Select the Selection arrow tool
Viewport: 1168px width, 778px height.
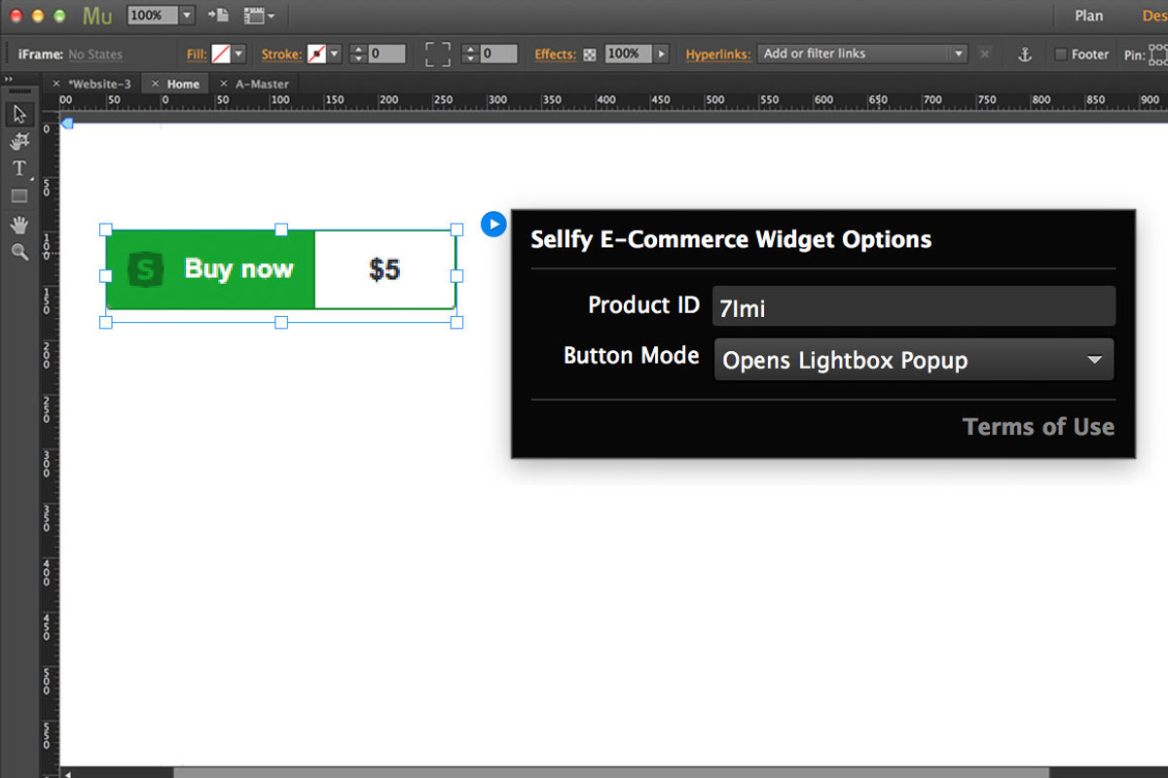click(x=19, y=115)
